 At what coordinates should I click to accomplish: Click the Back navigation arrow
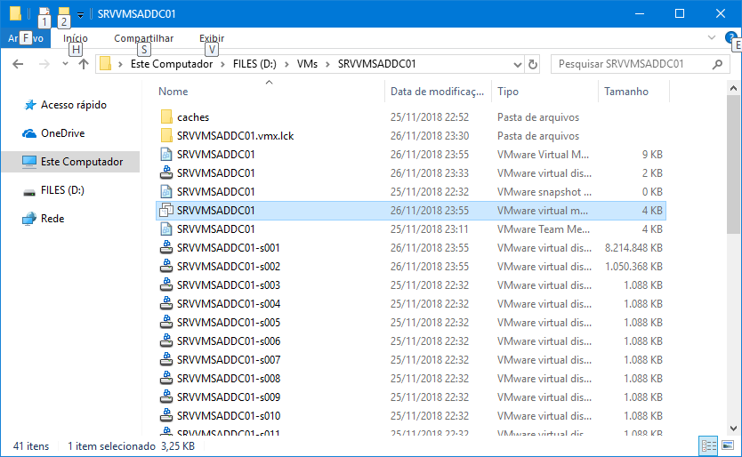pos(18,64)
